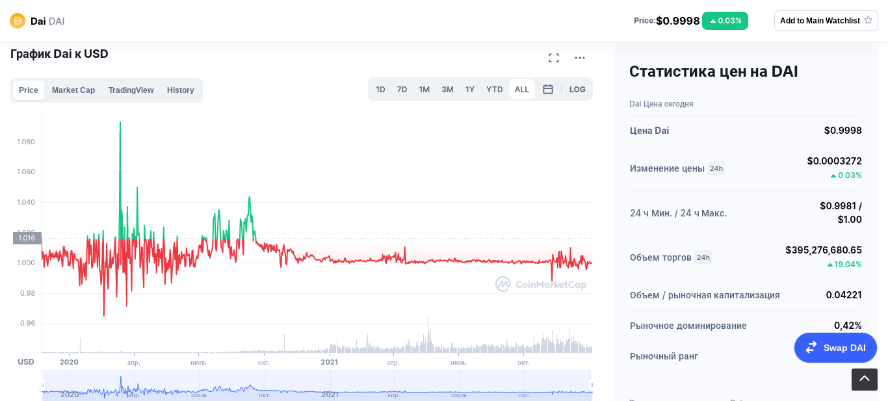Click Add to Main Watchlist button
888x401 pixels.
tap(826, 21)
